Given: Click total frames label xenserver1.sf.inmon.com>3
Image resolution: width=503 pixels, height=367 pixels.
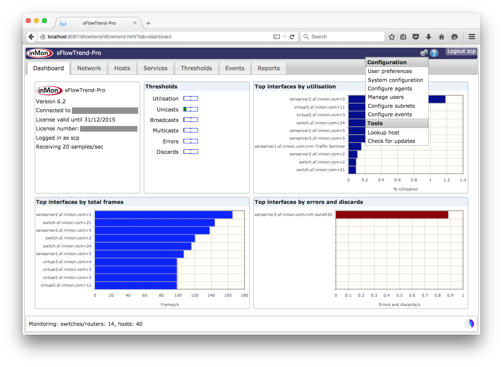Looking at the screenshot, I should 64,254.
